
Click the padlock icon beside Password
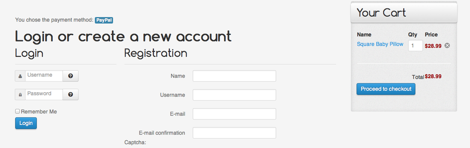[x=20, y=94]
